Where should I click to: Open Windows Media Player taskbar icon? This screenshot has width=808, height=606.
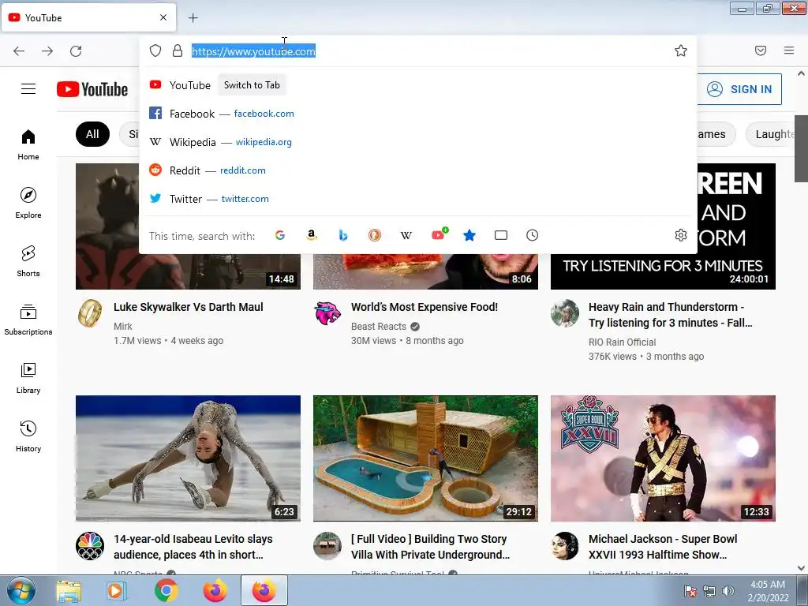click(116, 590)
